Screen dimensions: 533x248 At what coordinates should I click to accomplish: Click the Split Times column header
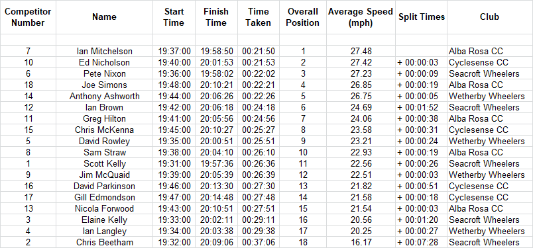click(x=421, y=17)
